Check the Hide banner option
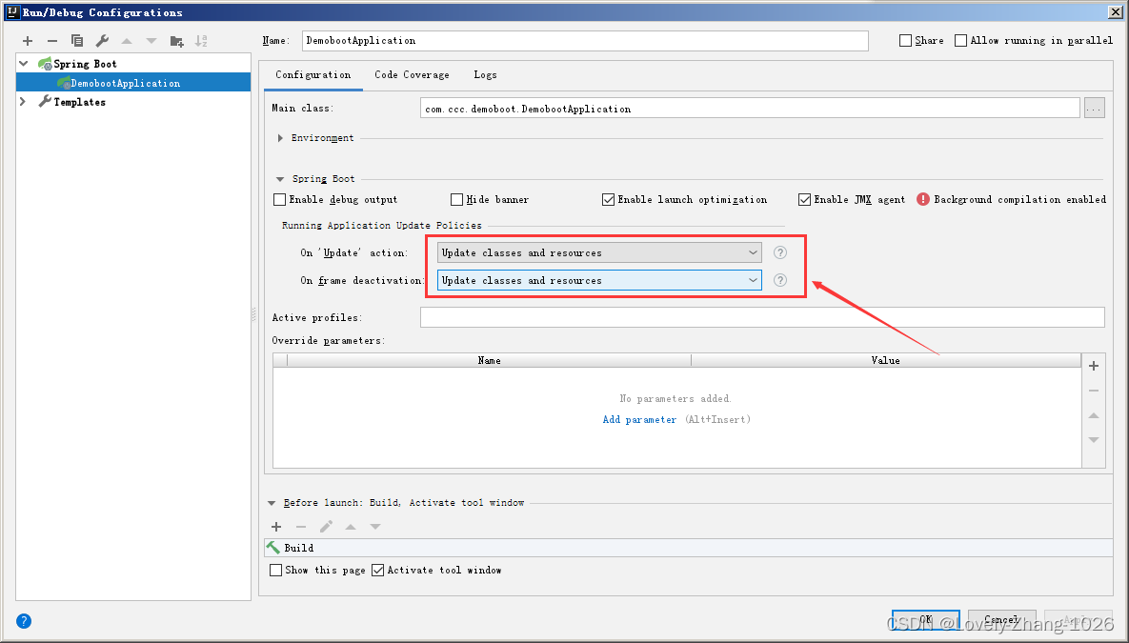The width and height of the screenshot is (1129, 643). pyautogui.click(x=456, y=199)
